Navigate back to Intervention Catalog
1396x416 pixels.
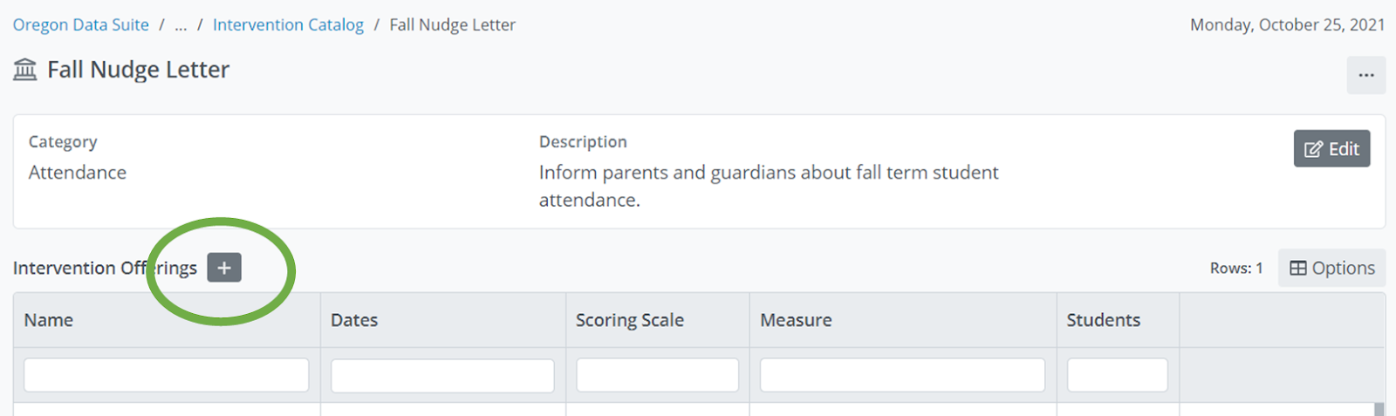click(x=288, y=24)
